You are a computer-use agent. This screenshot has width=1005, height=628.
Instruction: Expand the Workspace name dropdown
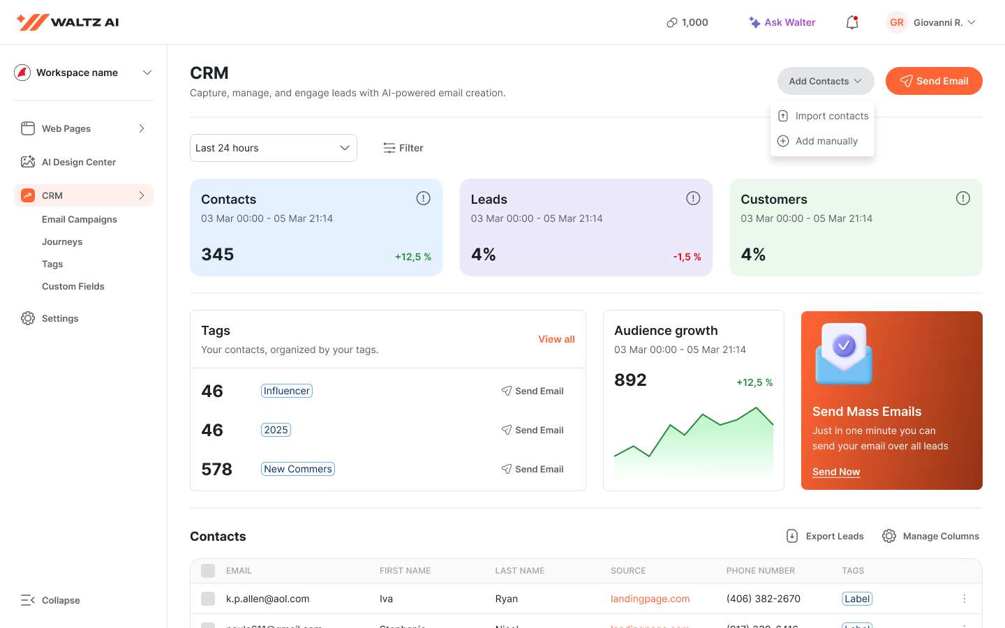pyautogui.click(x=147, y=72)
